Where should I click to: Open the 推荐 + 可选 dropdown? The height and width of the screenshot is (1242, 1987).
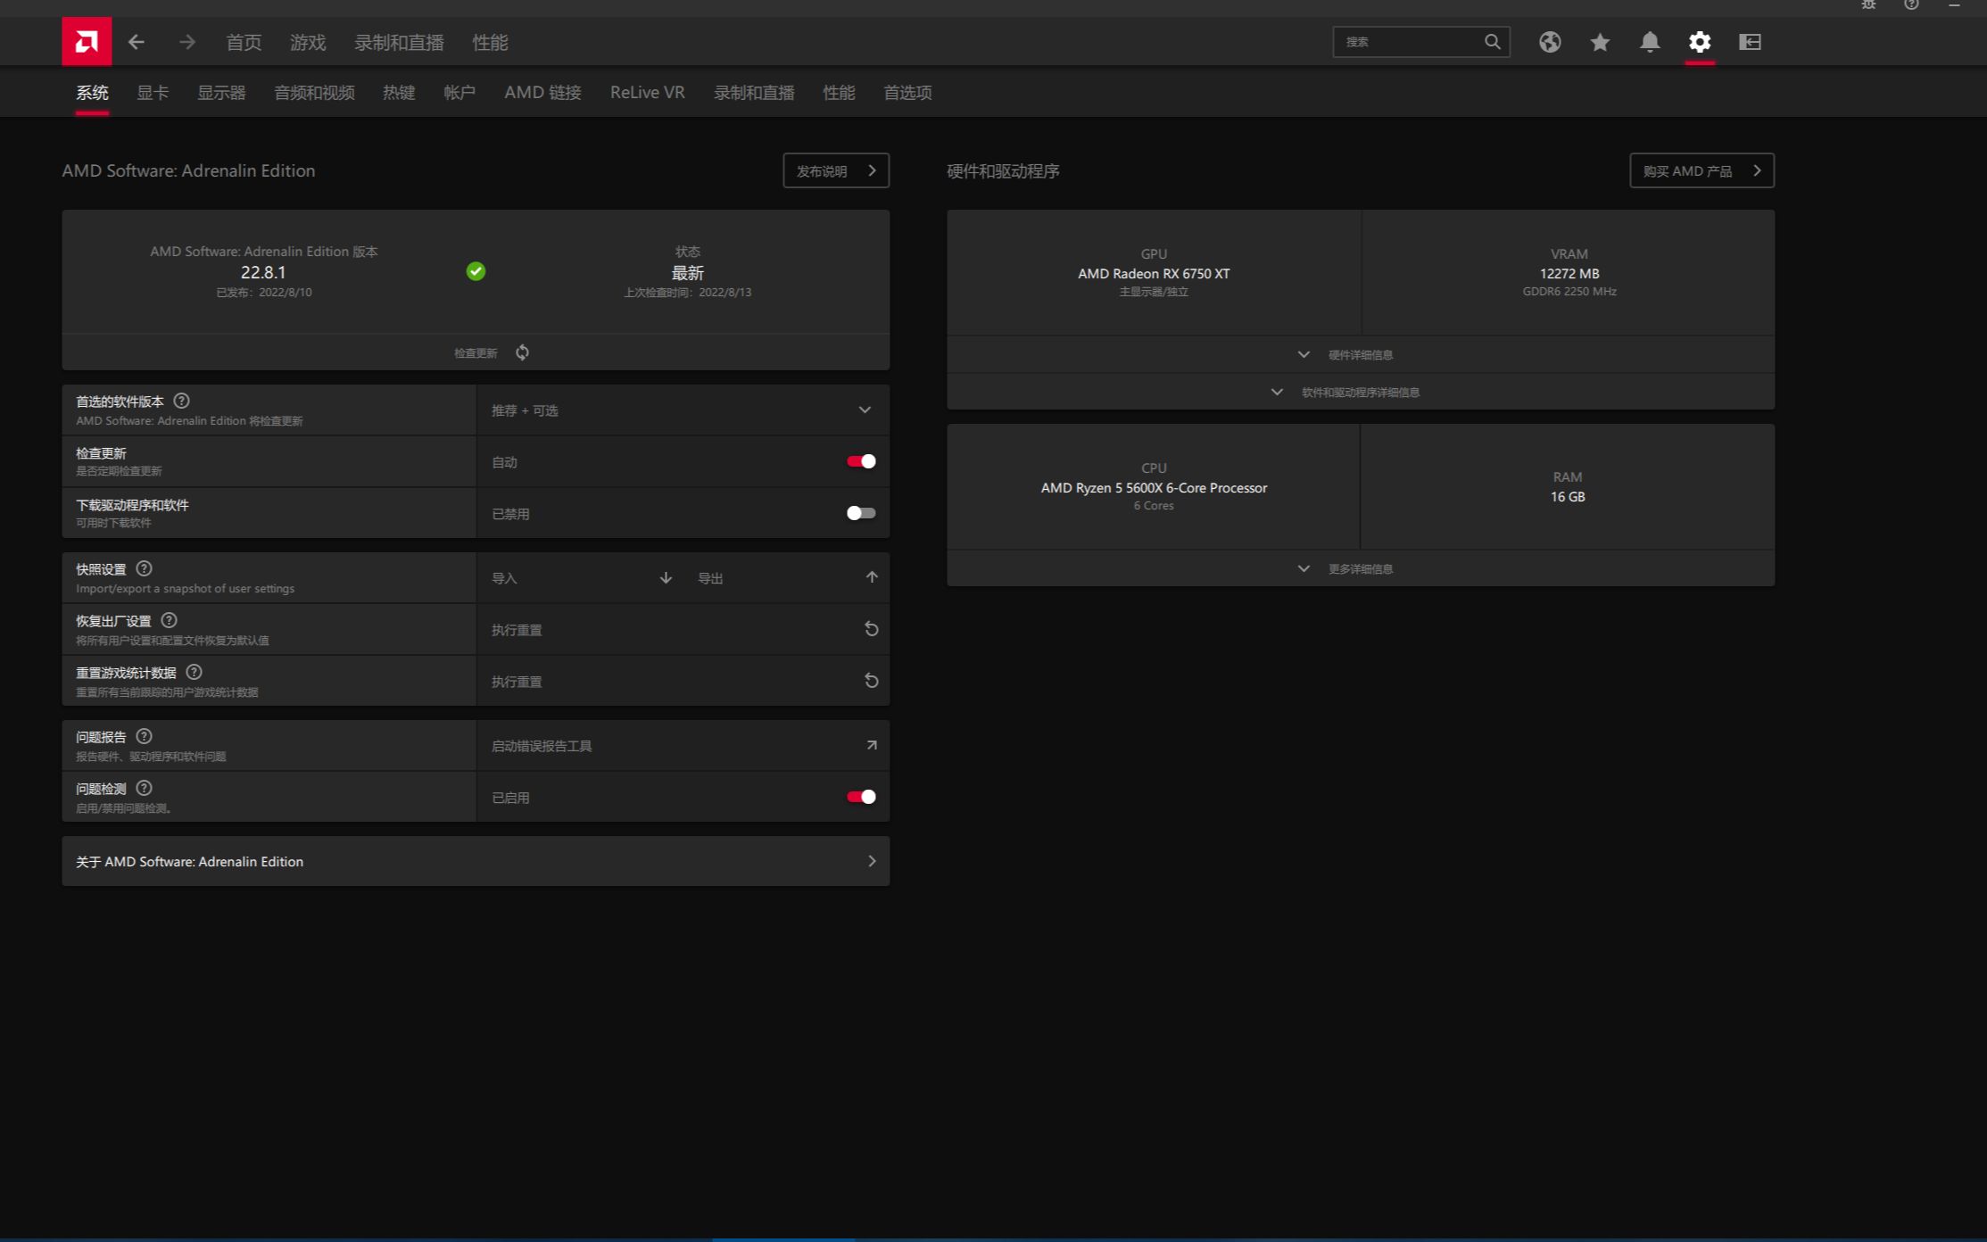click(683, 410)
